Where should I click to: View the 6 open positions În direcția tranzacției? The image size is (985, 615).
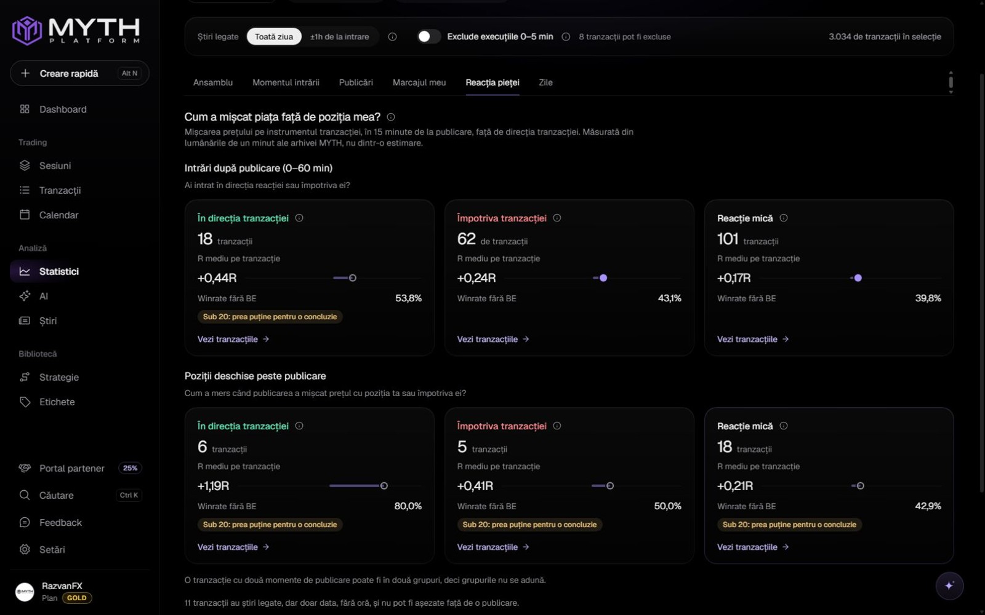(233, 547)
